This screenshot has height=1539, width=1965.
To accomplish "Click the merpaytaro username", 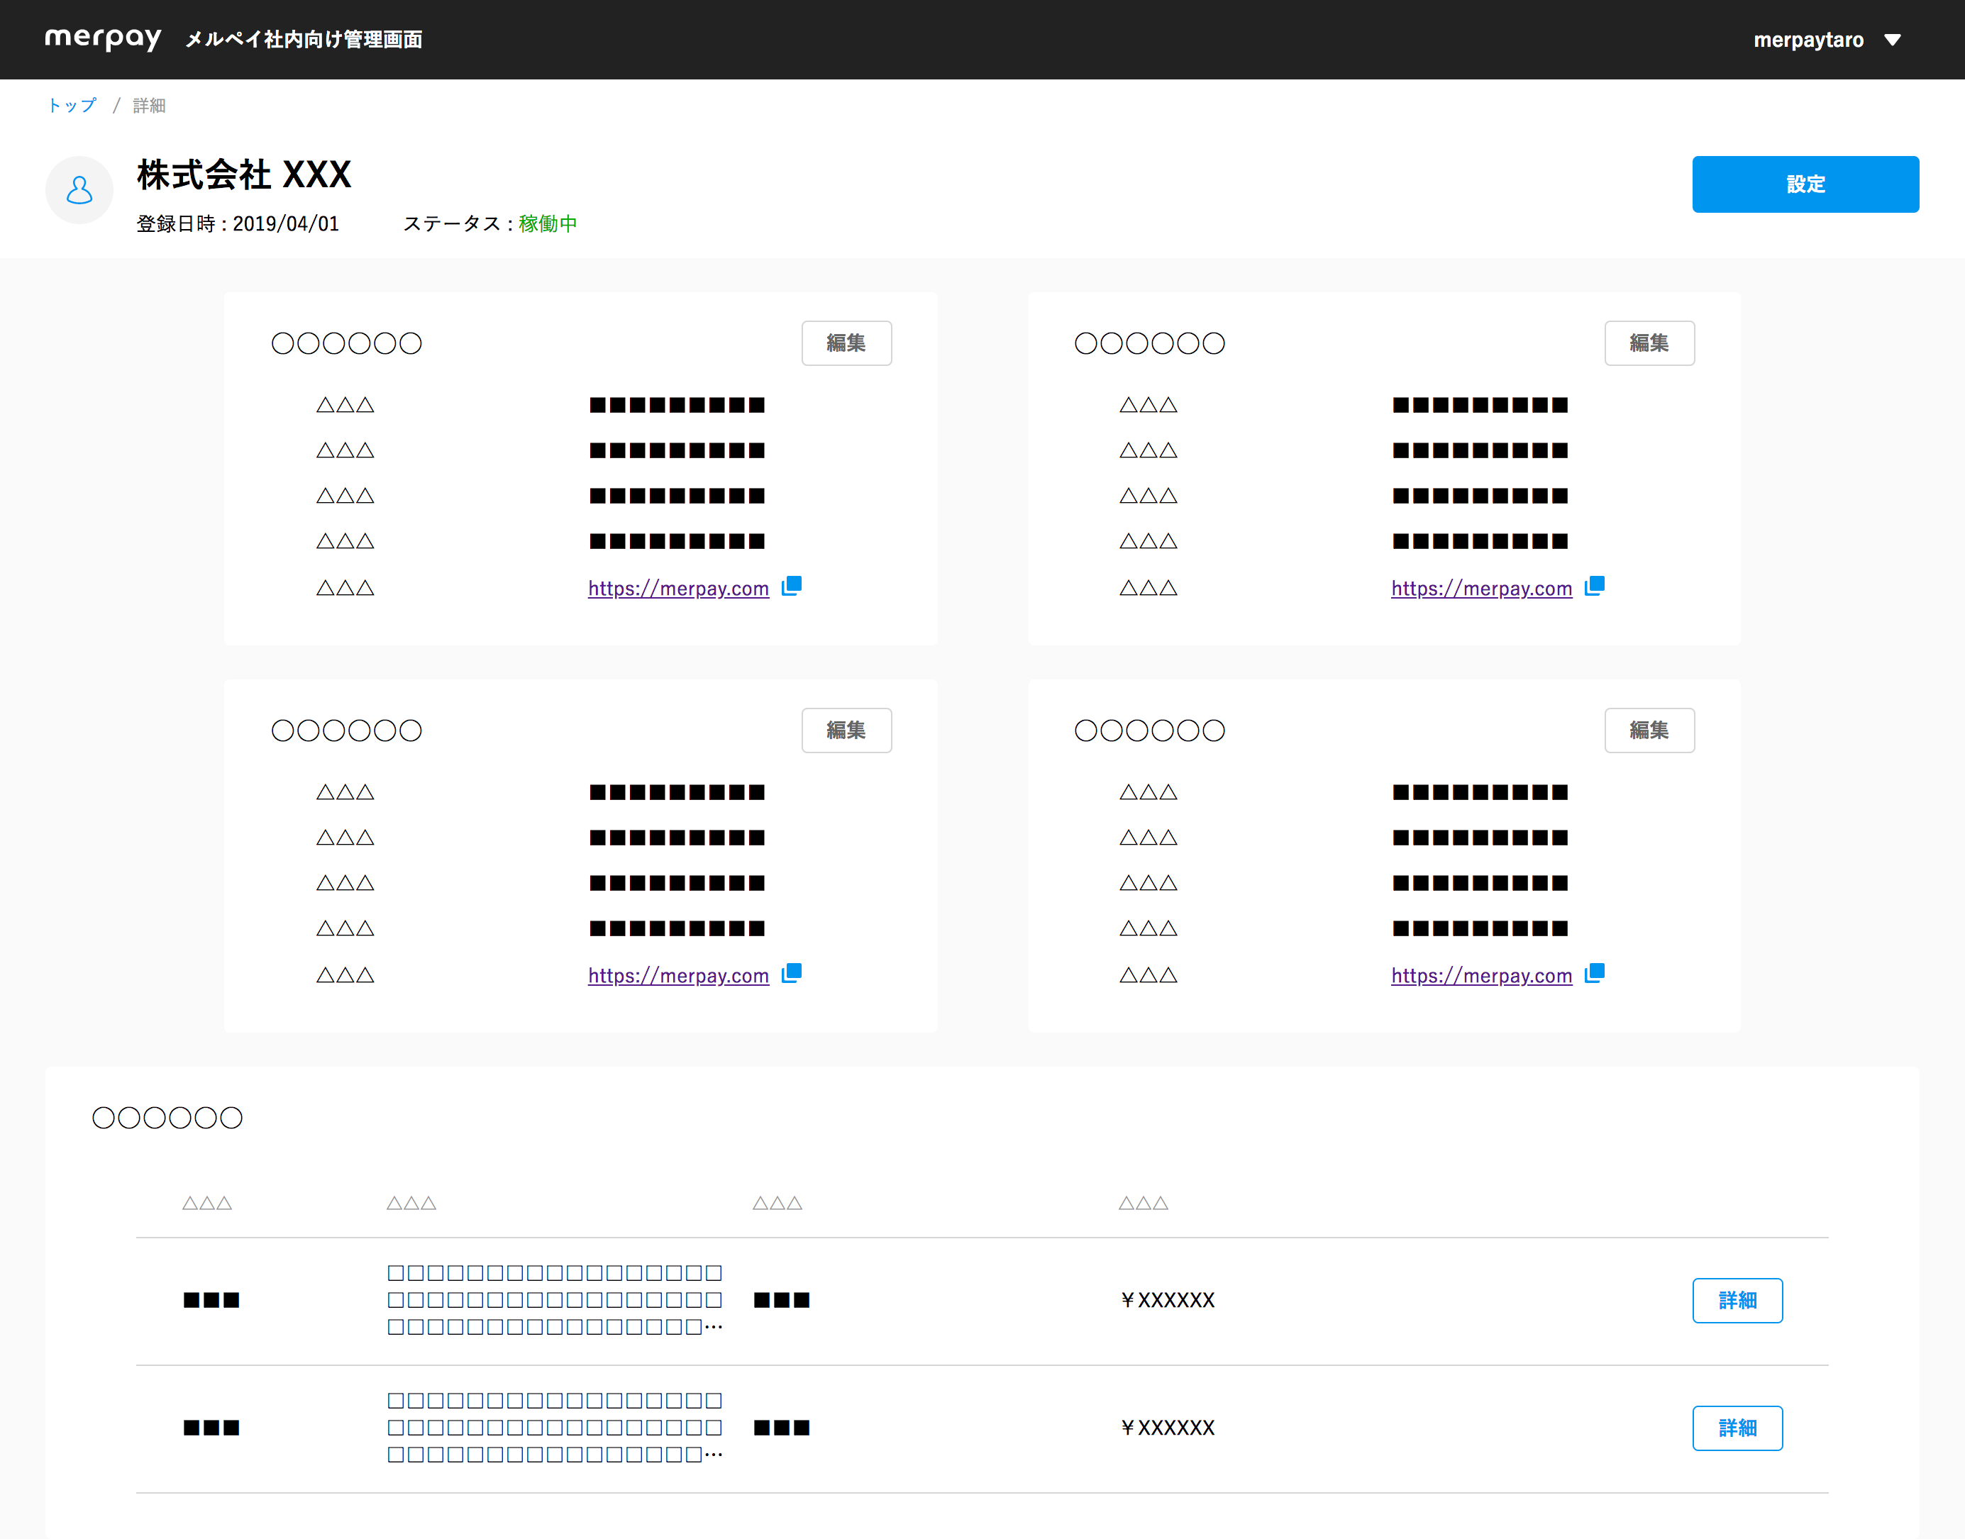I will (x=1808, y=40).
